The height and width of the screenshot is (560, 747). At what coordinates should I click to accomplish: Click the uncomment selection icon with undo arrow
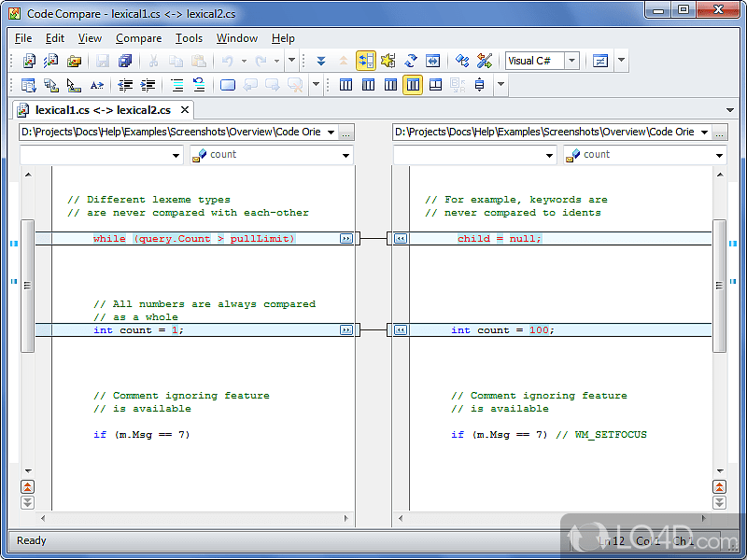[x=199, y=85]
